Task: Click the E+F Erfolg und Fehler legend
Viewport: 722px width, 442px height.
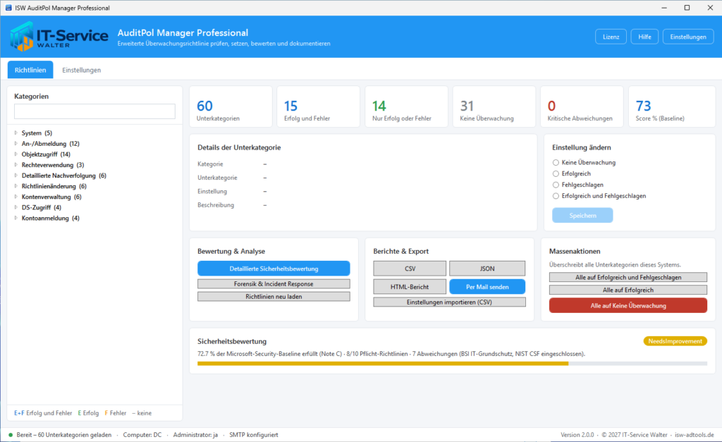Action: 43,413
